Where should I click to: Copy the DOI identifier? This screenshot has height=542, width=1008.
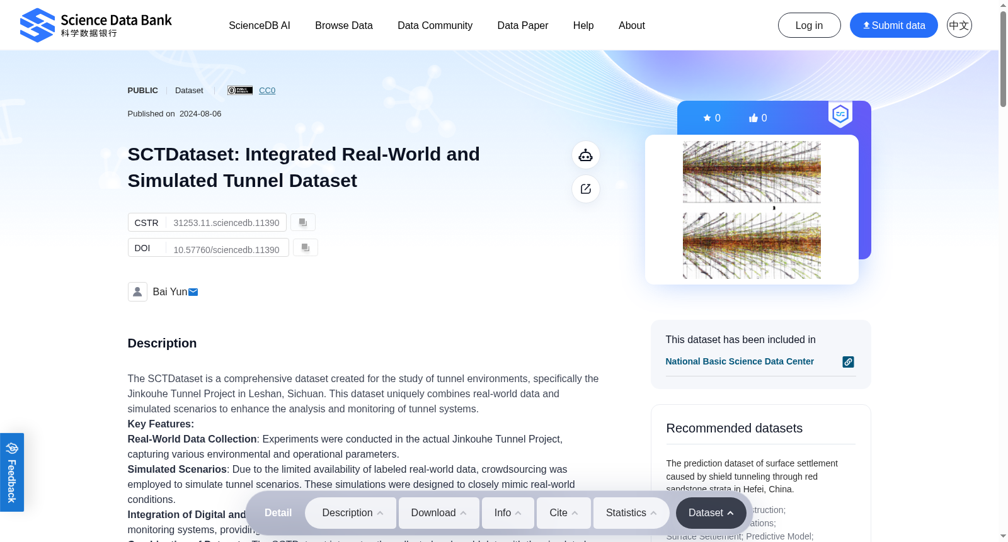click(306, 247)
